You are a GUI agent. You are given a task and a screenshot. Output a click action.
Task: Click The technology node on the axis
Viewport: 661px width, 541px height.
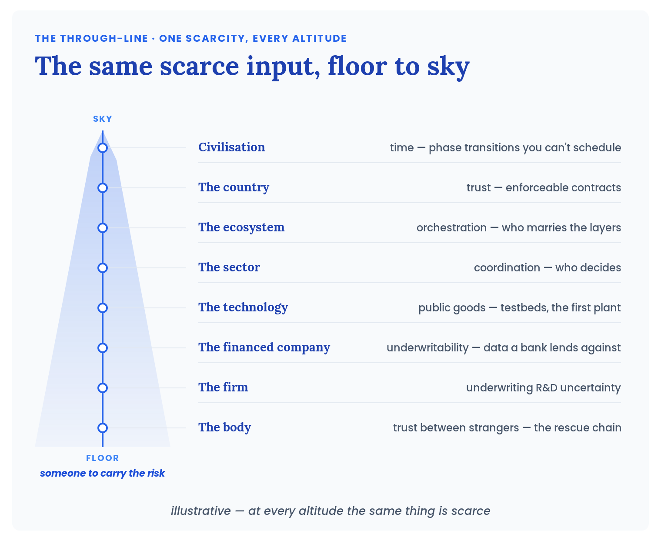(103, 308)
